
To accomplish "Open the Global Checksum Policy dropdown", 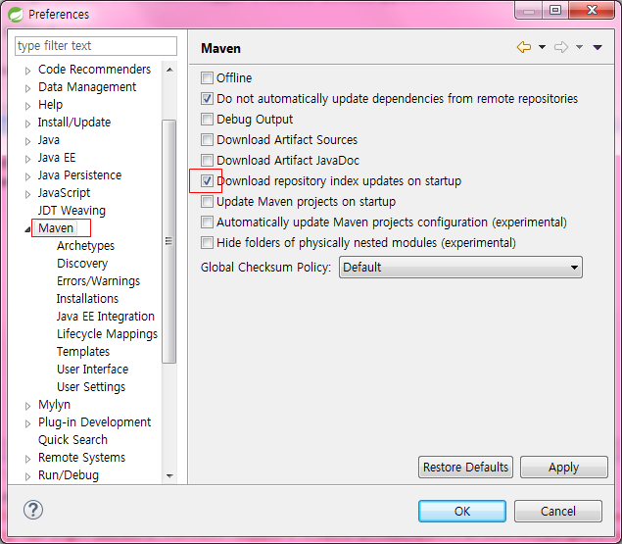I will coord(460,268).
